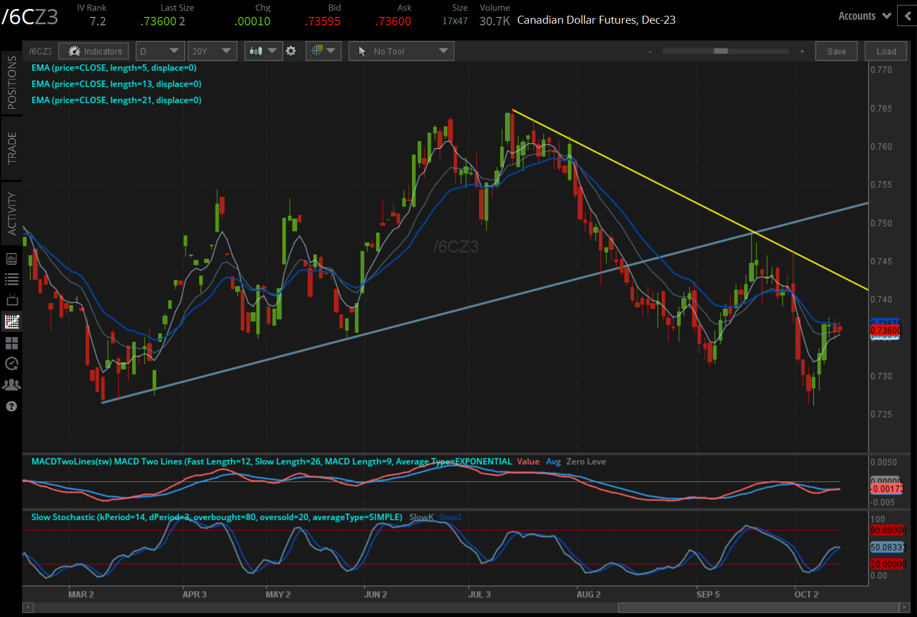The height and width of the screenshot is (617, 917).
Task: Open the four-square grid layout icon
Action: (11, 343)
